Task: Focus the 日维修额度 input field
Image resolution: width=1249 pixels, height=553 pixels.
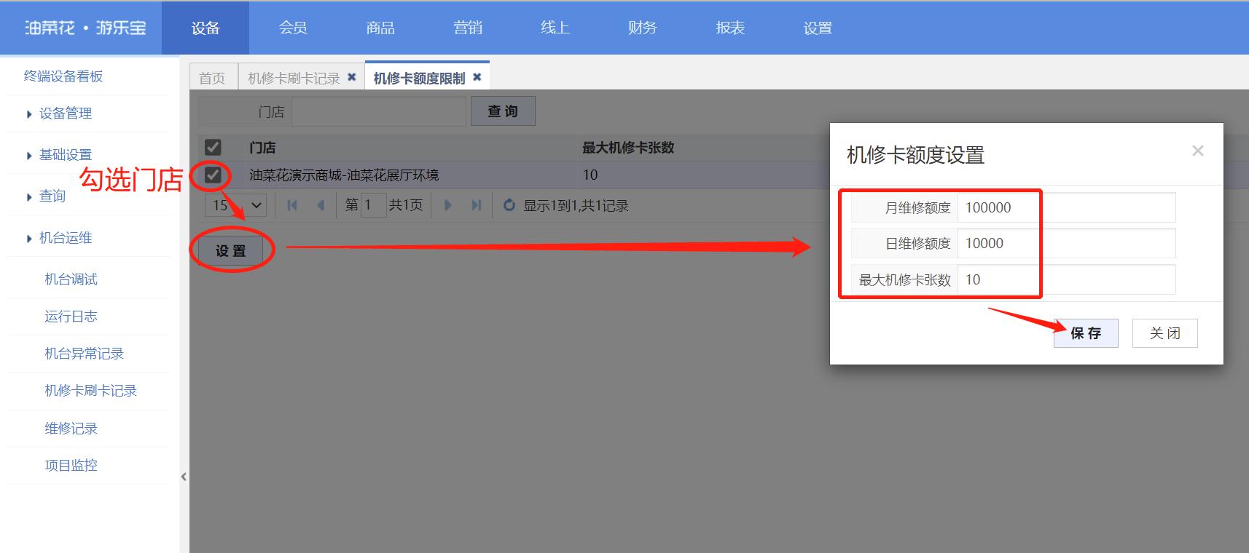Action: (x=1066, y=243)
